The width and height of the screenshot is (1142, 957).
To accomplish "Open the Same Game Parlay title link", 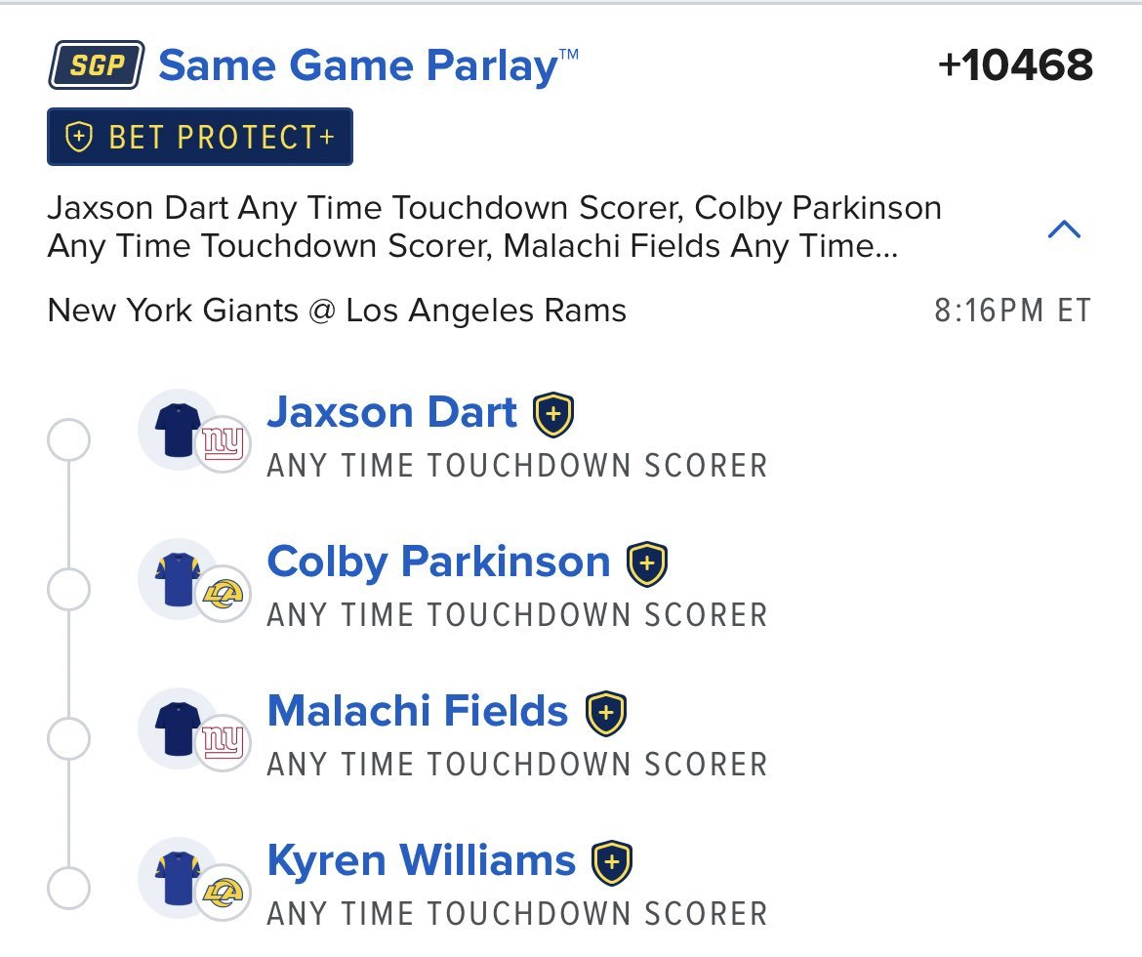I will (369, 65).
